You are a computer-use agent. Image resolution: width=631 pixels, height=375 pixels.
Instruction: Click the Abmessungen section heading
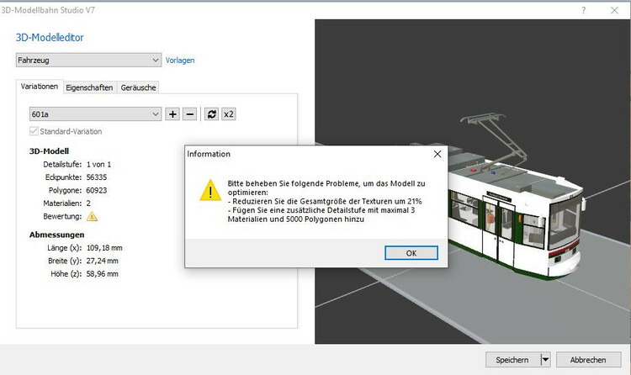tap(56, 235)
